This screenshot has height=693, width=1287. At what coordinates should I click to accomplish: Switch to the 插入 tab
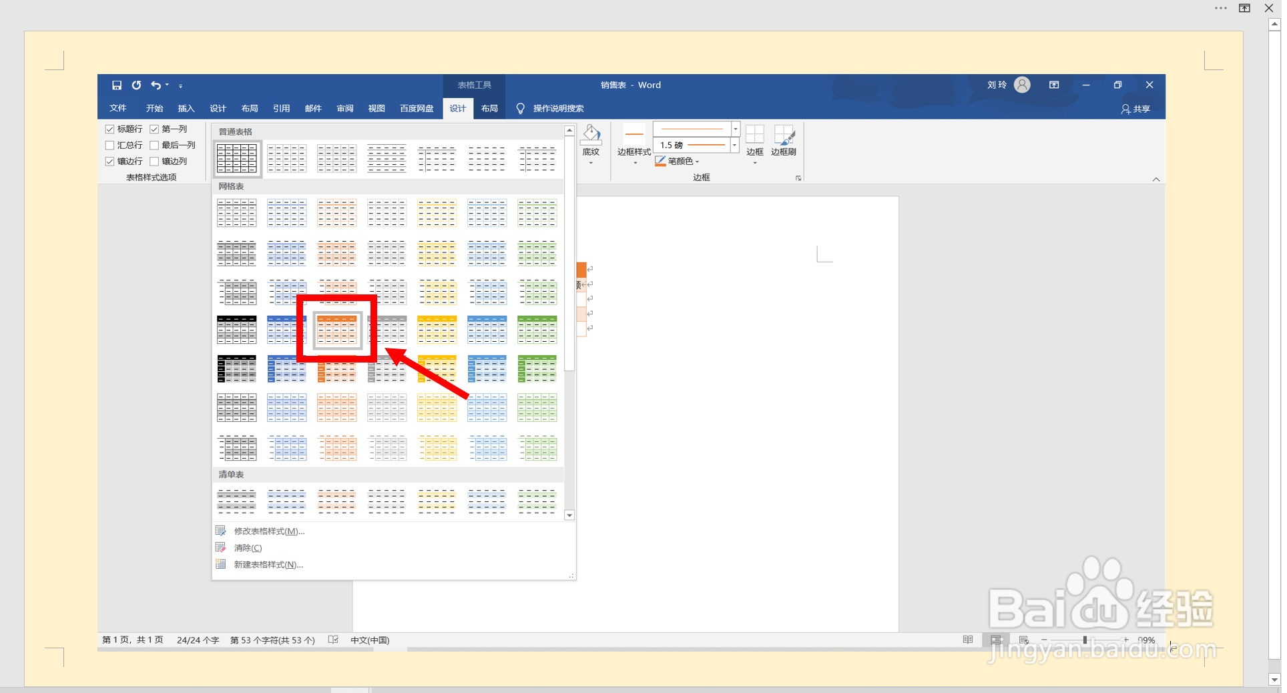186,108
